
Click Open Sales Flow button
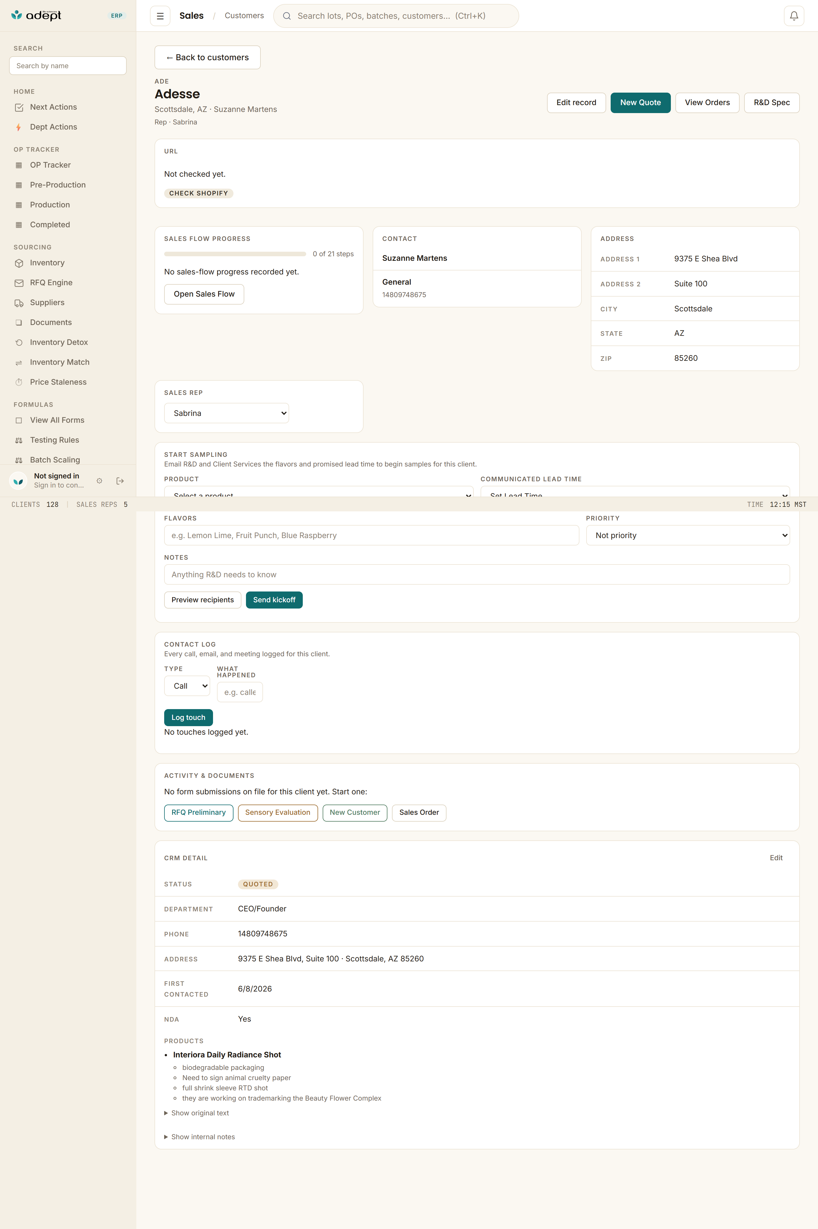click(204, 294)
